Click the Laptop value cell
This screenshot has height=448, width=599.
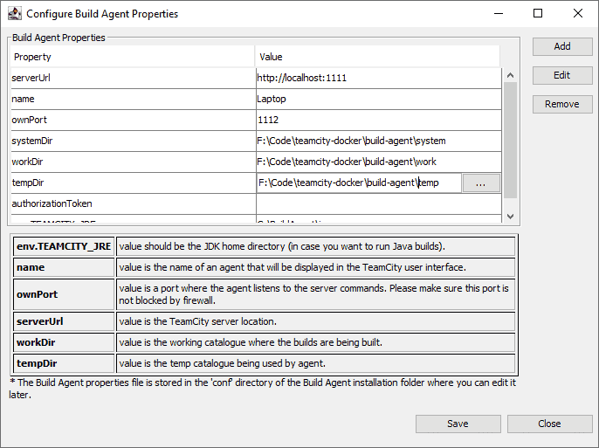click(379, 99)
